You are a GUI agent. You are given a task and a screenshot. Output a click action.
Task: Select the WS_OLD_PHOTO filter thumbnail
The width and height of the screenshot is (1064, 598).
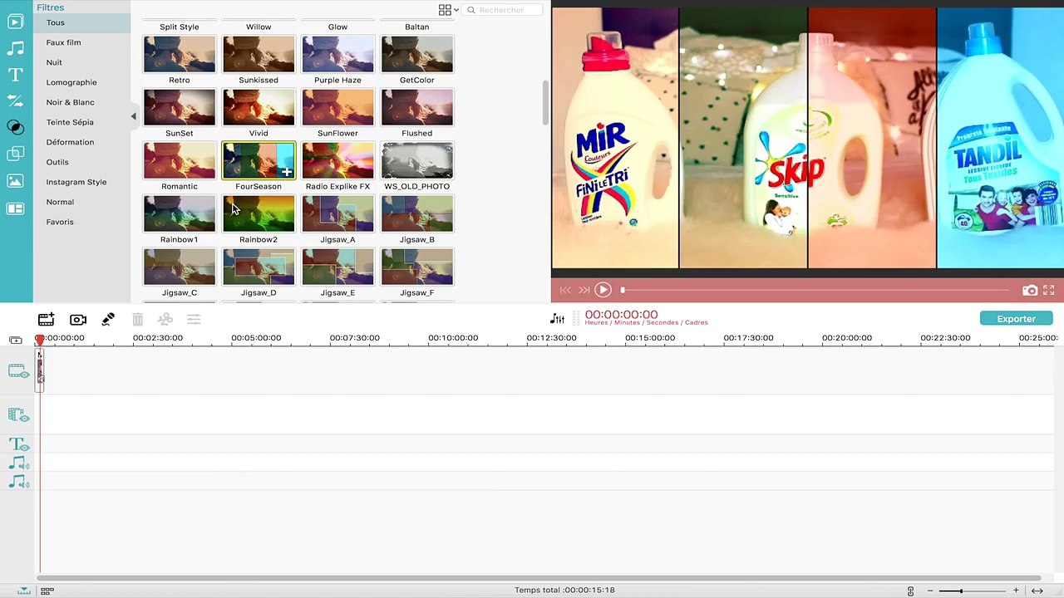click(416, 160)
